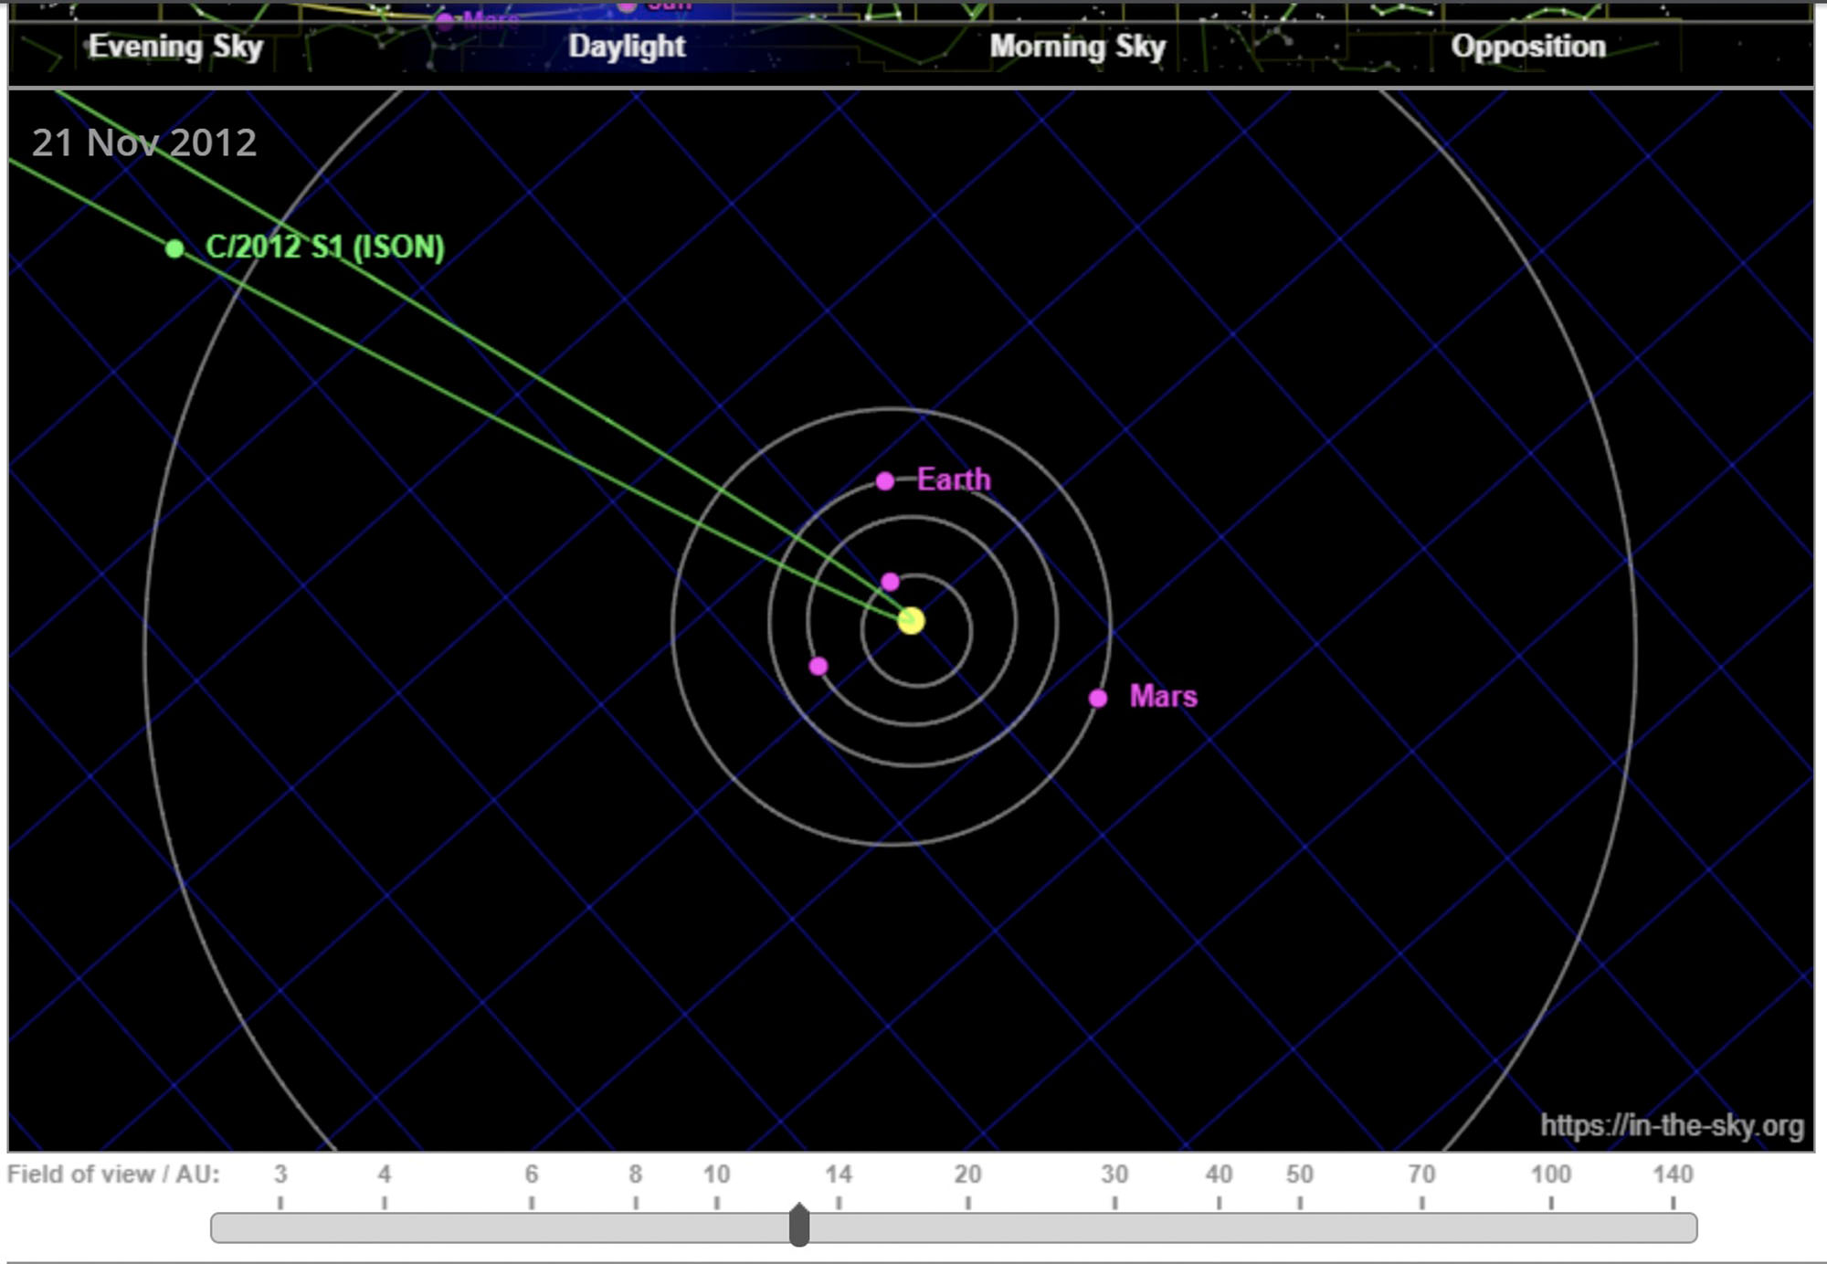The image size is (1827, 1264).
Task: Click the unlabeled dot on the second orbit
Action: tap(818, 667)
